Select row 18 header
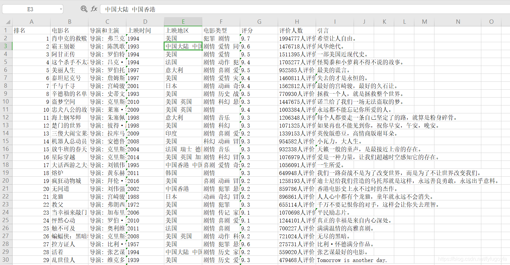This screenshot has width=510, height=265. [6, 165]
